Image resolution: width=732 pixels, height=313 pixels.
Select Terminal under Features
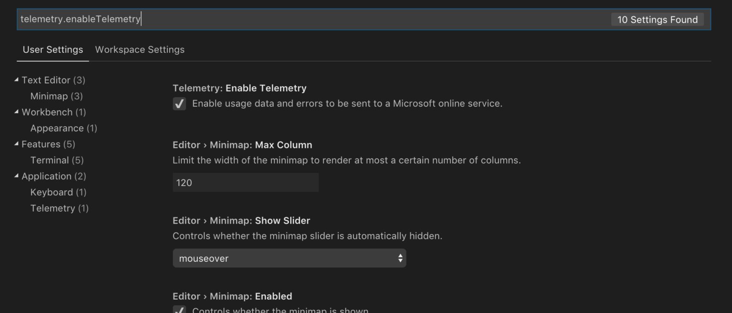50,160
